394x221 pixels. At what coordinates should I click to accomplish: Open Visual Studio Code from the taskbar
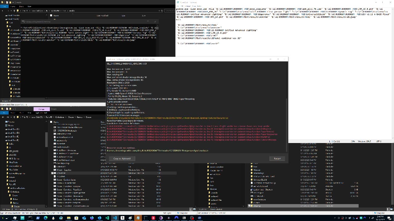pyautogui.click(x=115, y=218)
